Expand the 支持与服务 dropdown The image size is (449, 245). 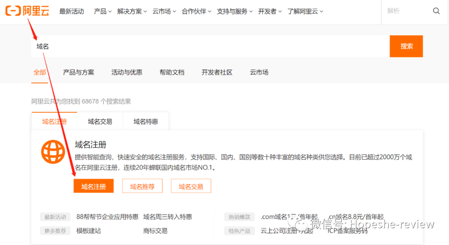[x=234, y=11]
